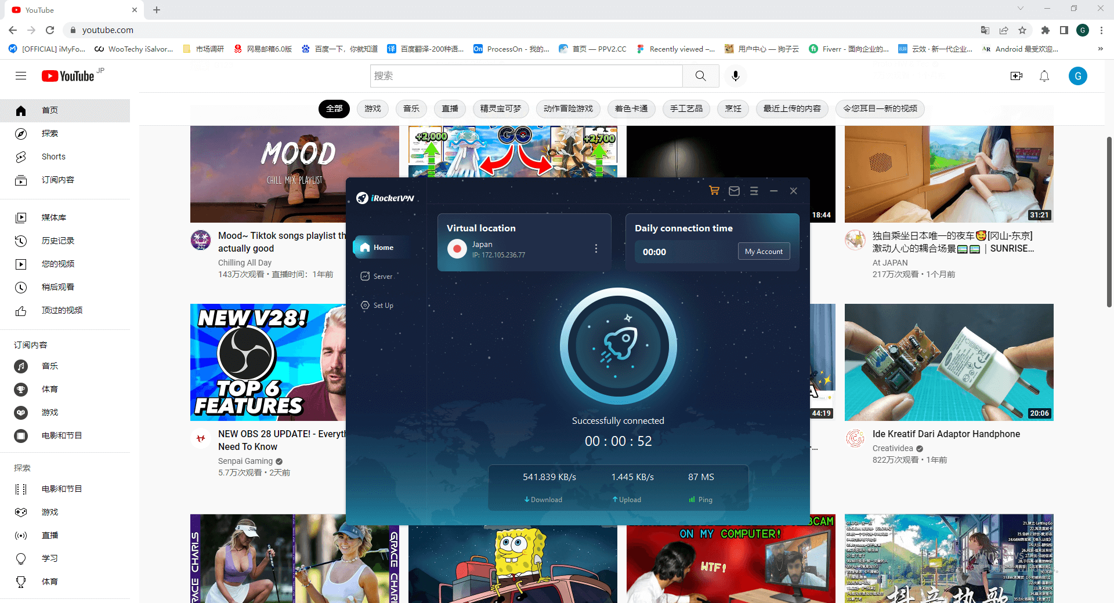Select the 游戏 filter chip
The width and height of the screenshot is (1114, 603).
click(372, 108)
